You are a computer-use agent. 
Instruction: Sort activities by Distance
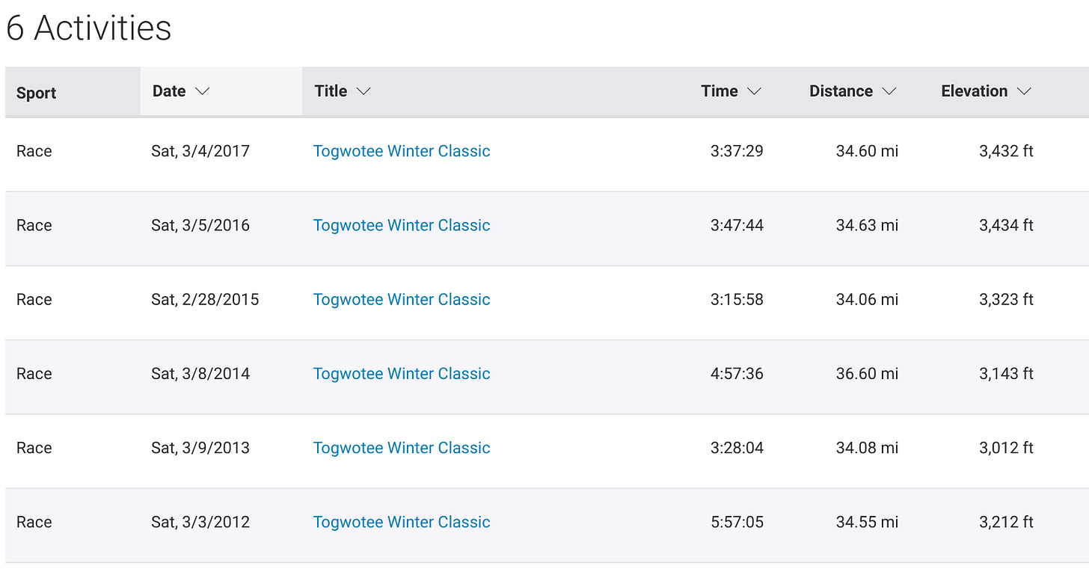click(x=841, y=91)
